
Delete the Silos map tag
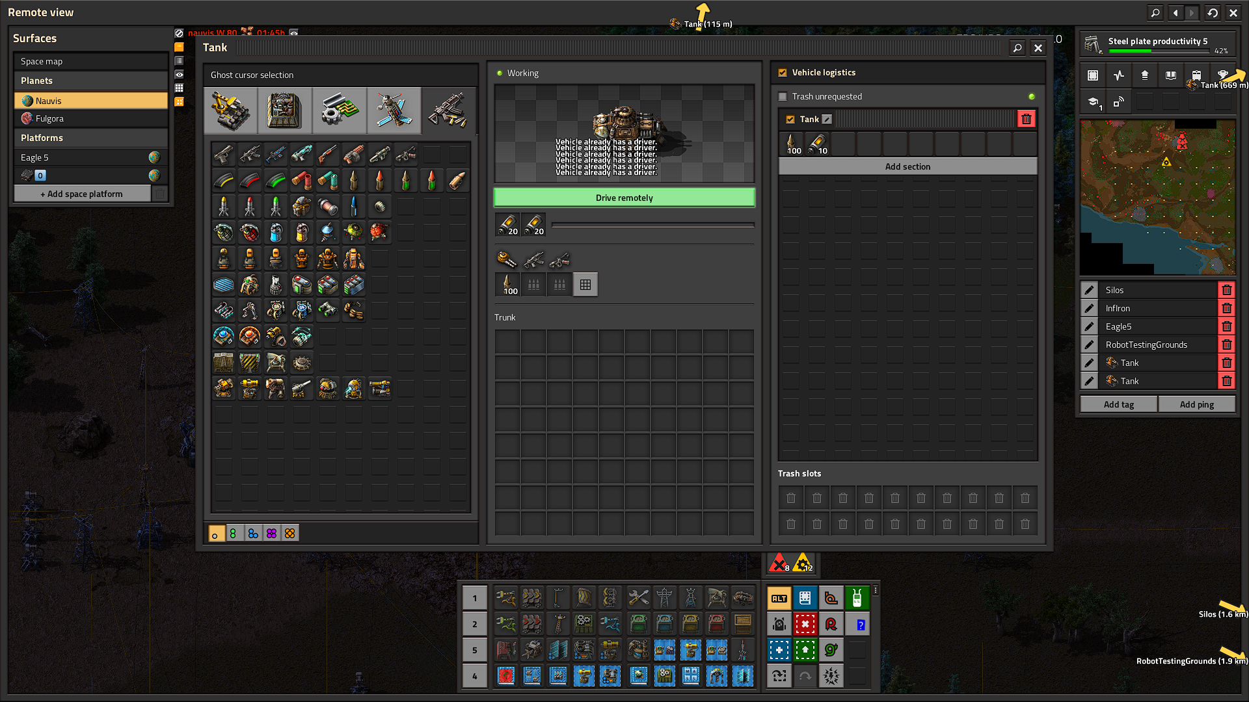pos(1226,290)
